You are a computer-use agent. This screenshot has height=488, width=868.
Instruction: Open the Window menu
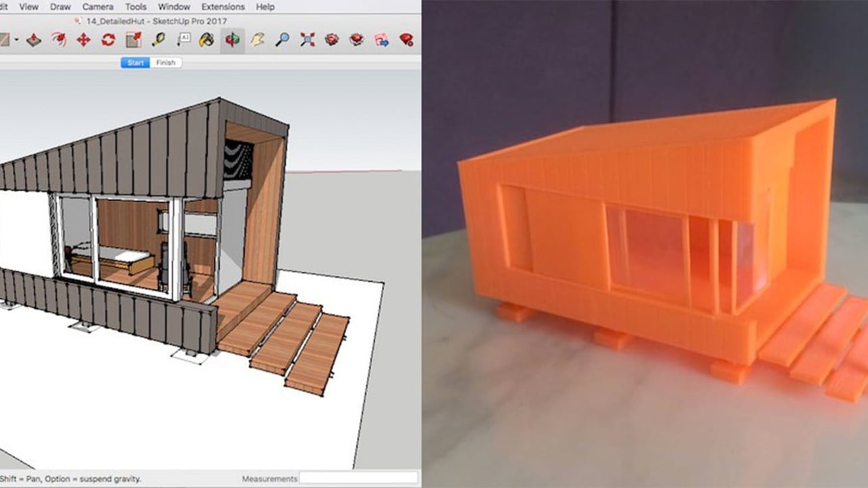tap(174, 7)
